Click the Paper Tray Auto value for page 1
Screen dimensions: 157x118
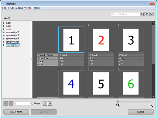[x=71, y=58]
